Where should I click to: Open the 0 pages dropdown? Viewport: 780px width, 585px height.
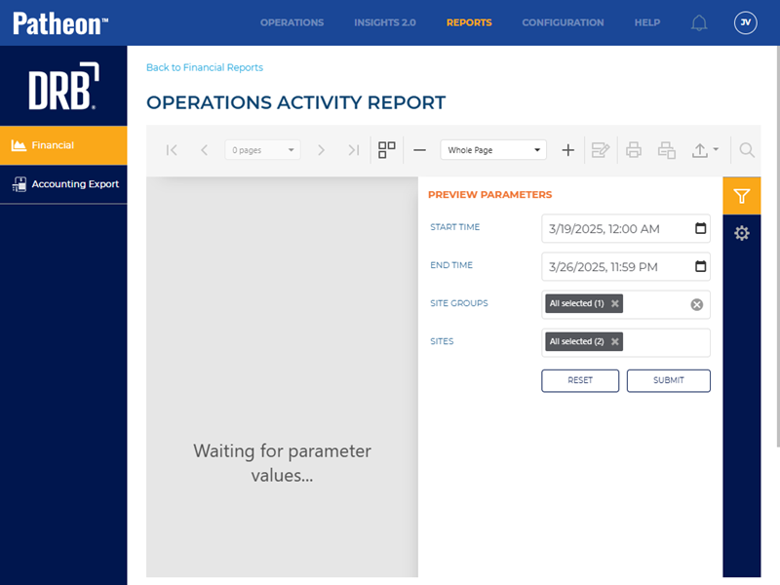point(263,150)
